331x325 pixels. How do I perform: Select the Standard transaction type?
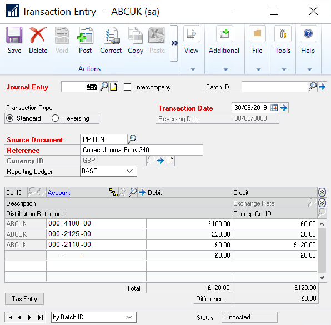click(x=10, y=118)
